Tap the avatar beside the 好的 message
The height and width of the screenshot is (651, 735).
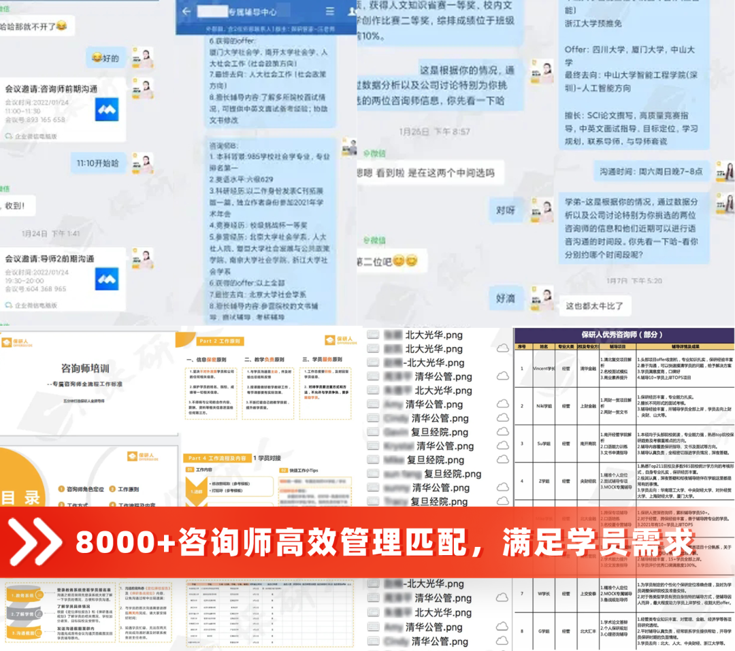pos(142,58)
